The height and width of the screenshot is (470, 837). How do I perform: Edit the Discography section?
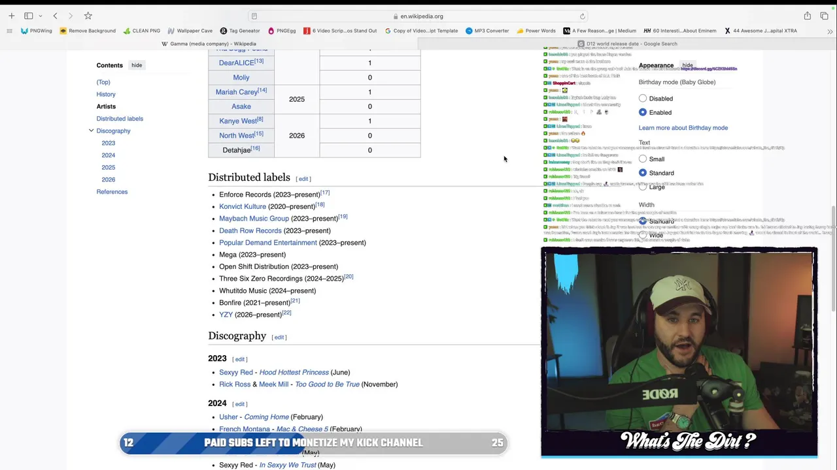(279, 337)
